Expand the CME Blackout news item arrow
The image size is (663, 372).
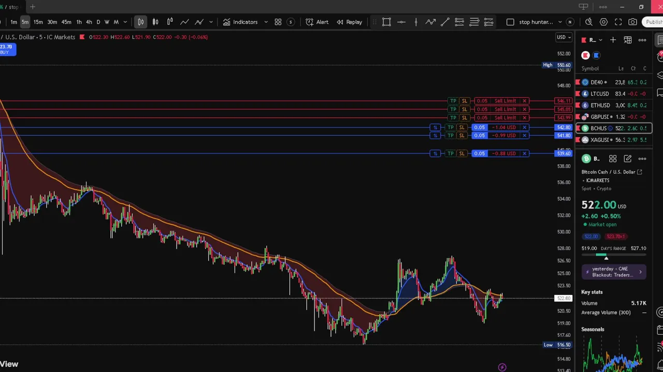[x=640, y=272]
